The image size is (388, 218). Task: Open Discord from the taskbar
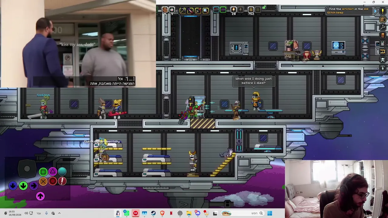point(198,213)
